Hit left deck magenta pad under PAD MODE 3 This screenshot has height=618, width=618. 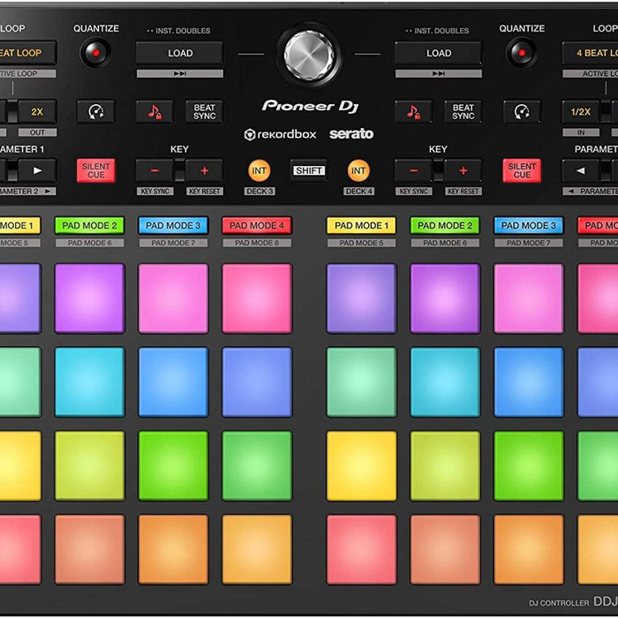[x=173, y=298]
